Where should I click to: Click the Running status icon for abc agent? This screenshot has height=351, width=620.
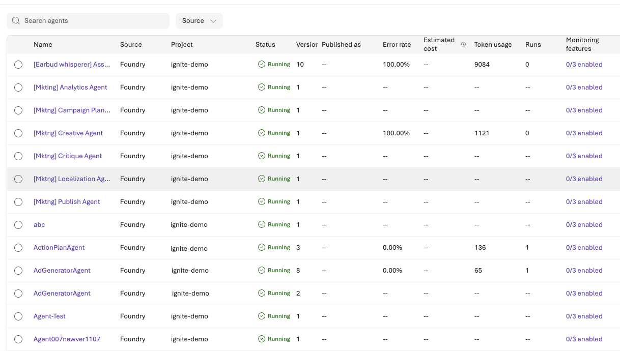coord(261,224)
